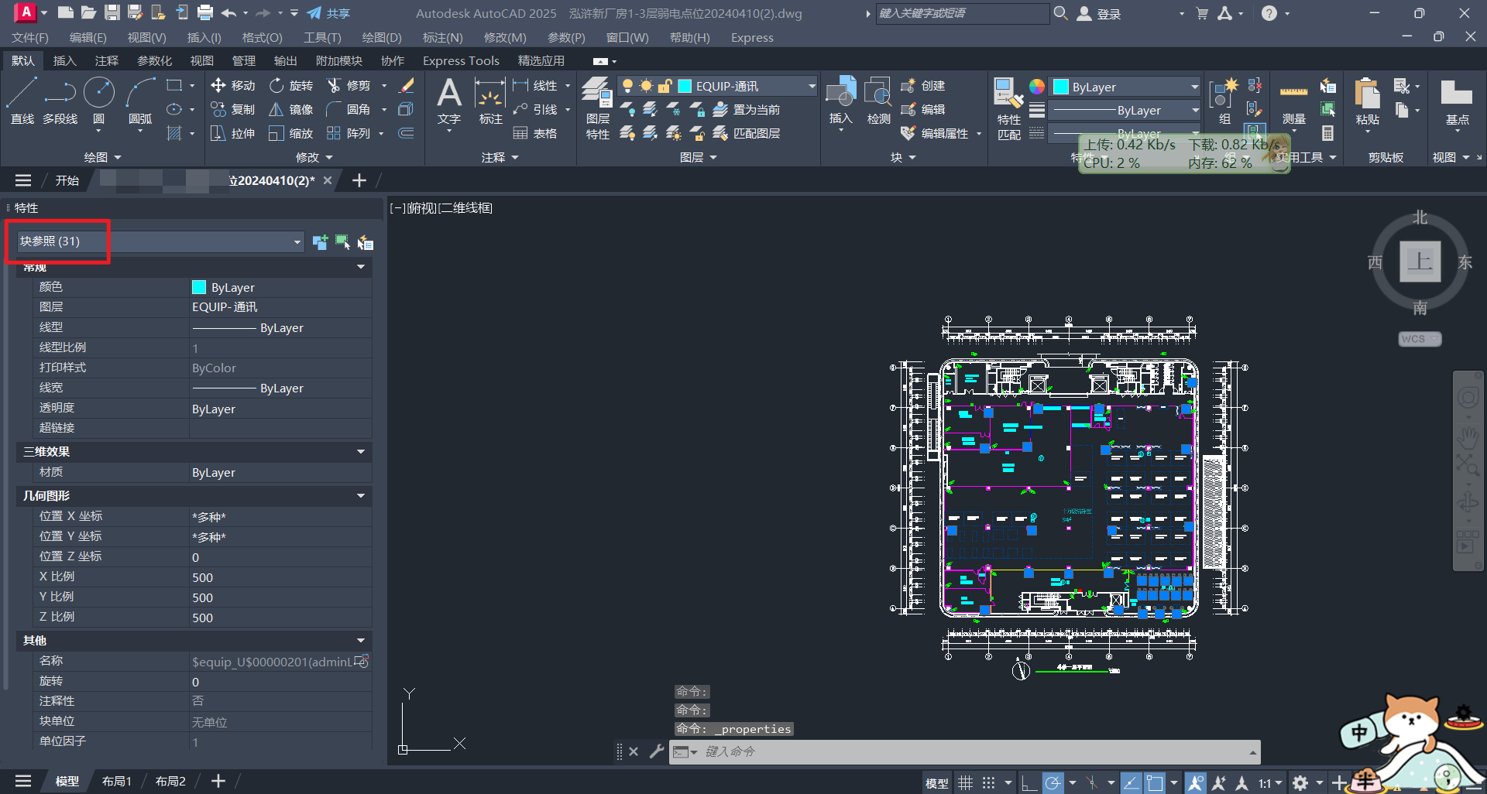Click the 共享 share button

tap(328, 13)
